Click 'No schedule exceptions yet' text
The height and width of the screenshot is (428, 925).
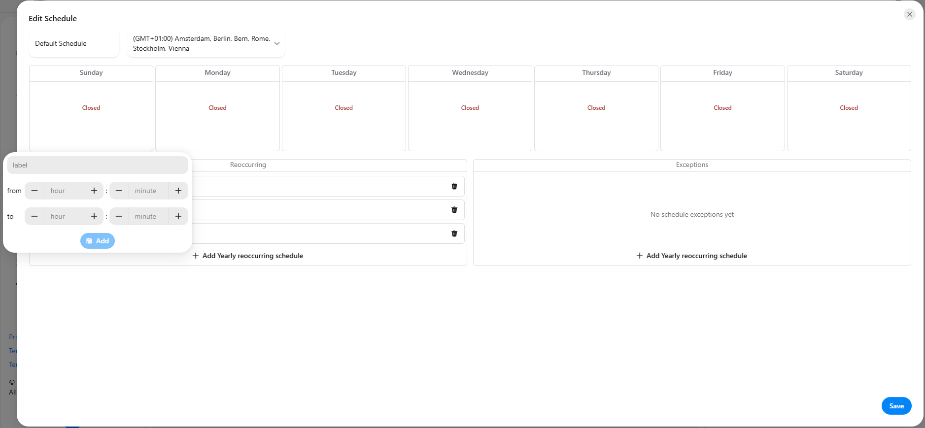[x=692, y=214]
